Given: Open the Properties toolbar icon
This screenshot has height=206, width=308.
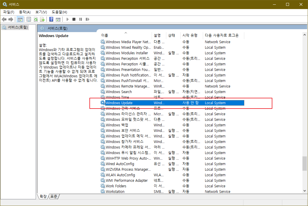Looking at the screenshot, I should click(x=29, y=19).
